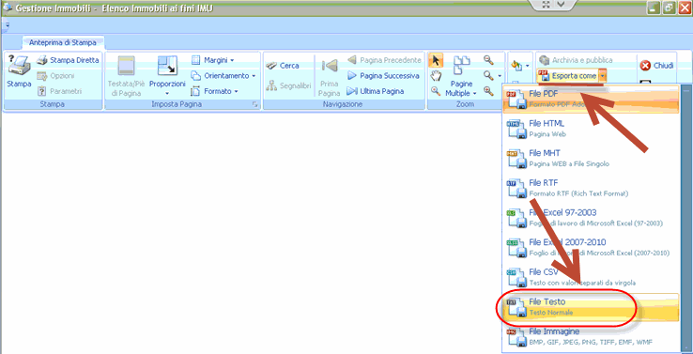Image resolution: width=693 pixels, height=354 pixels.
Task: Choose File RTF export option
Action: pyautogui.click(x=591, y=188)
